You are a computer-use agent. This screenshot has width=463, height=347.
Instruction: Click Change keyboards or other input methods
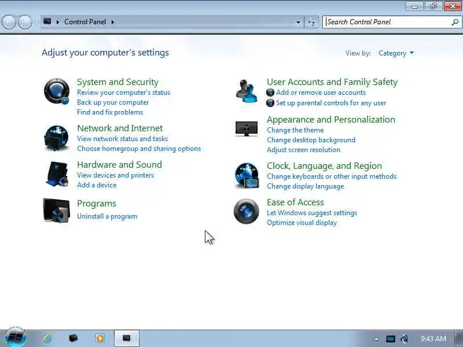click(331, 176)
